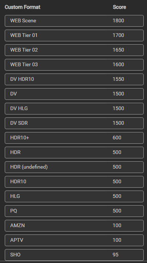147x263 pixels.
Task: Click the HDR (undefined) format row
Action: [74, 167]
